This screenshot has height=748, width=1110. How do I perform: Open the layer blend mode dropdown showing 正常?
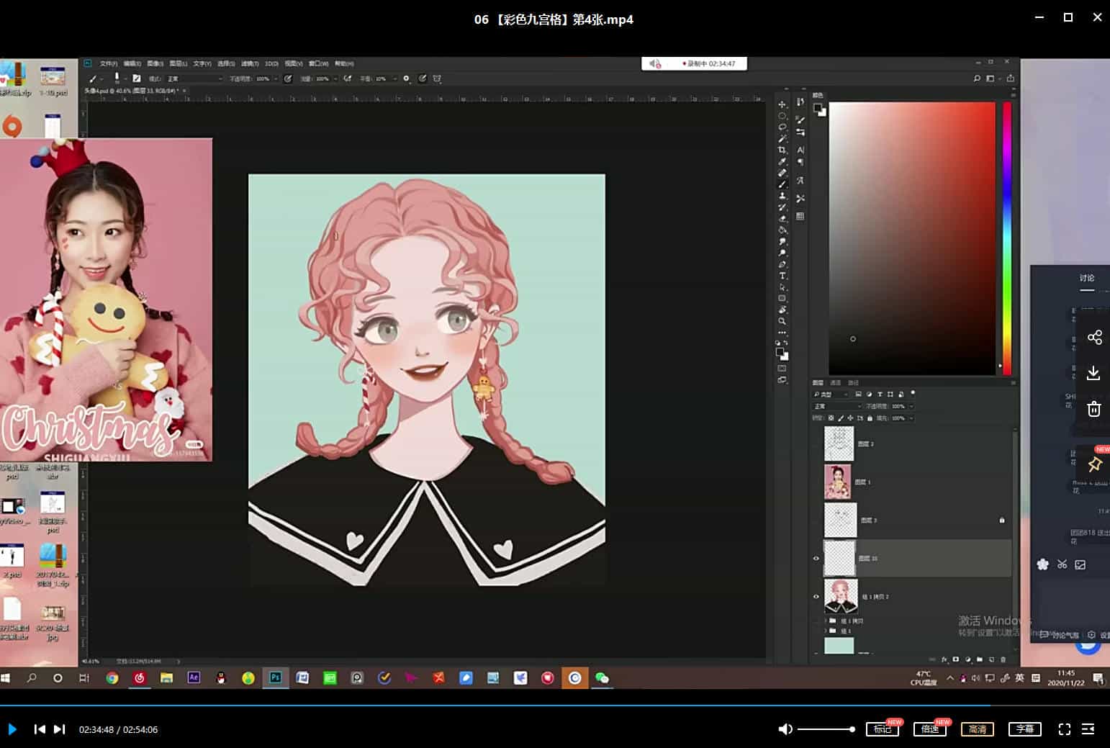tap(835, 407)
